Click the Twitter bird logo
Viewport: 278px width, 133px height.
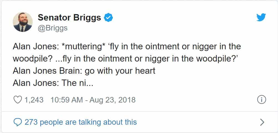pyautogui.click(x=261, y=18)
